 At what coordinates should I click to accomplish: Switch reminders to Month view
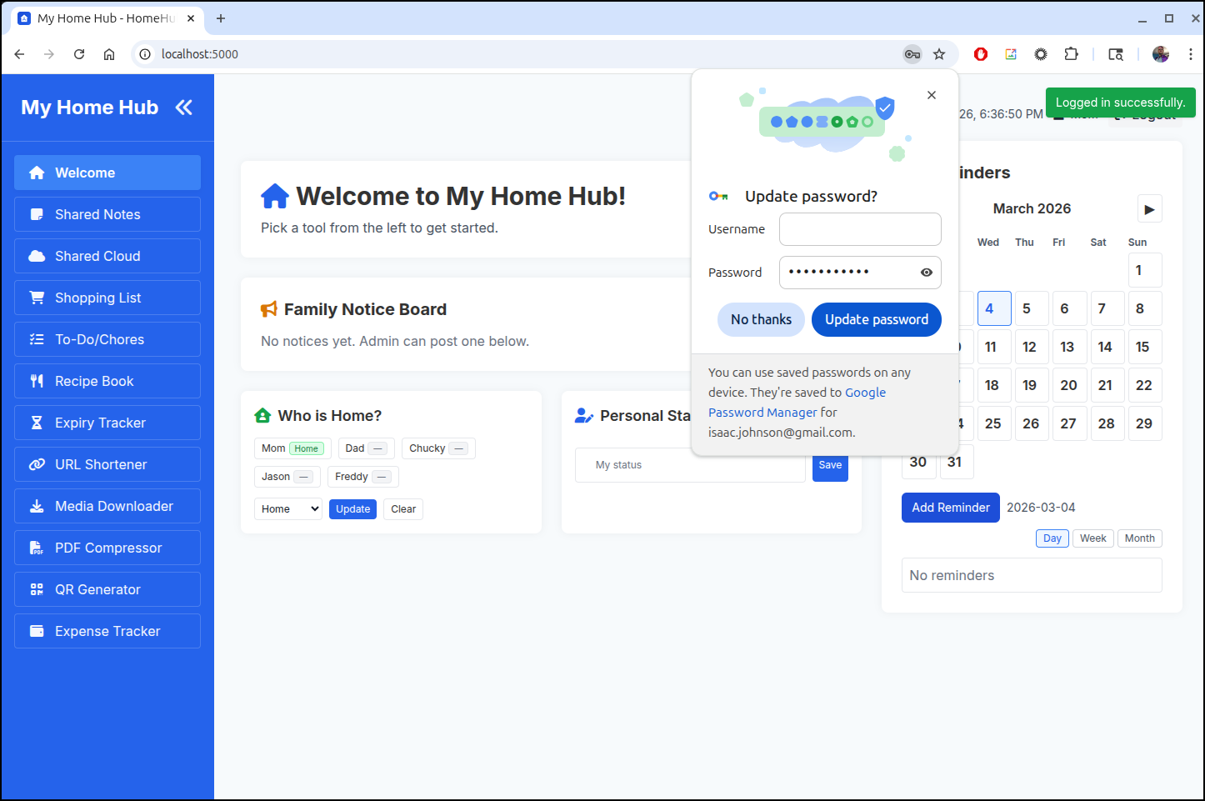[1139, 538]
